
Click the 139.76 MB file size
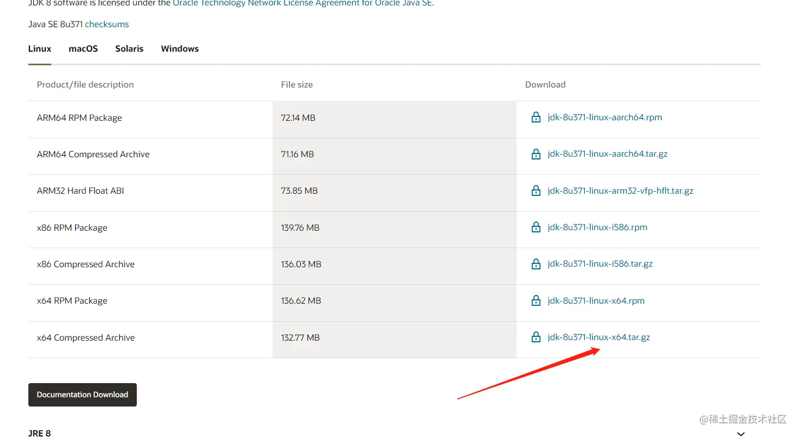click(300, 227)
